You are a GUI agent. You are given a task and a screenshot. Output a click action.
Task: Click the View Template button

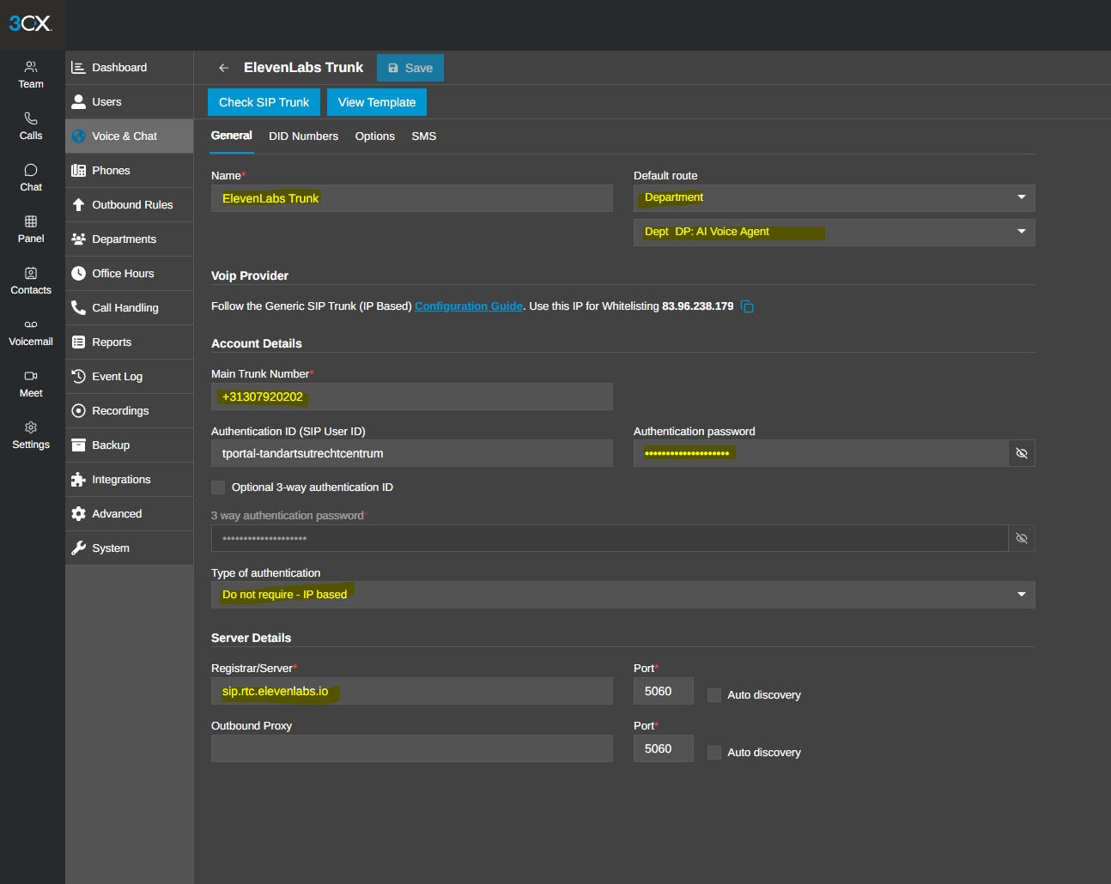[377, 102]
